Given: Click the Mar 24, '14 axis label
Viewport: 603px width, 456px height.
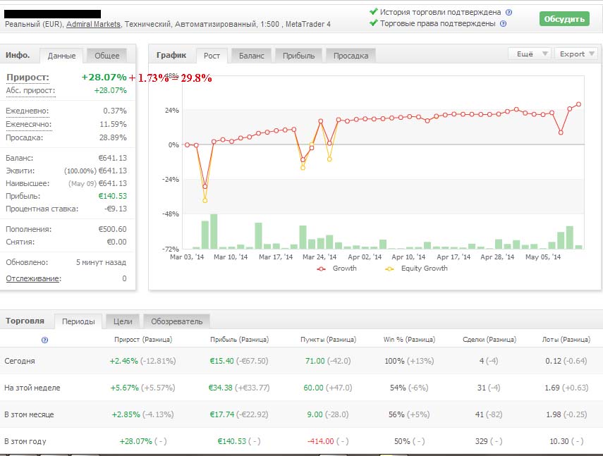Looking at the screenshot, I should coord(319,257).
